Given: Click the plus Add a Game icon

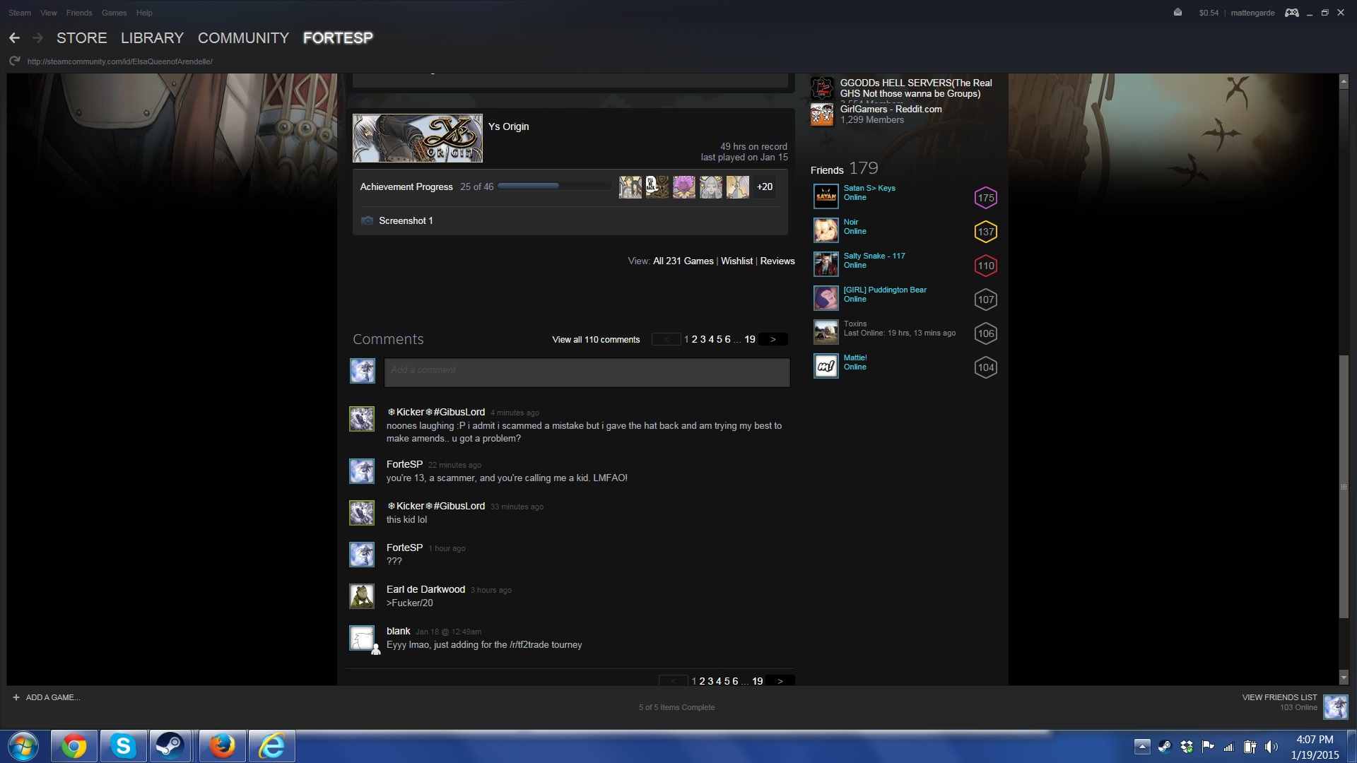Looking at the screenshot, I should (16, 697).
